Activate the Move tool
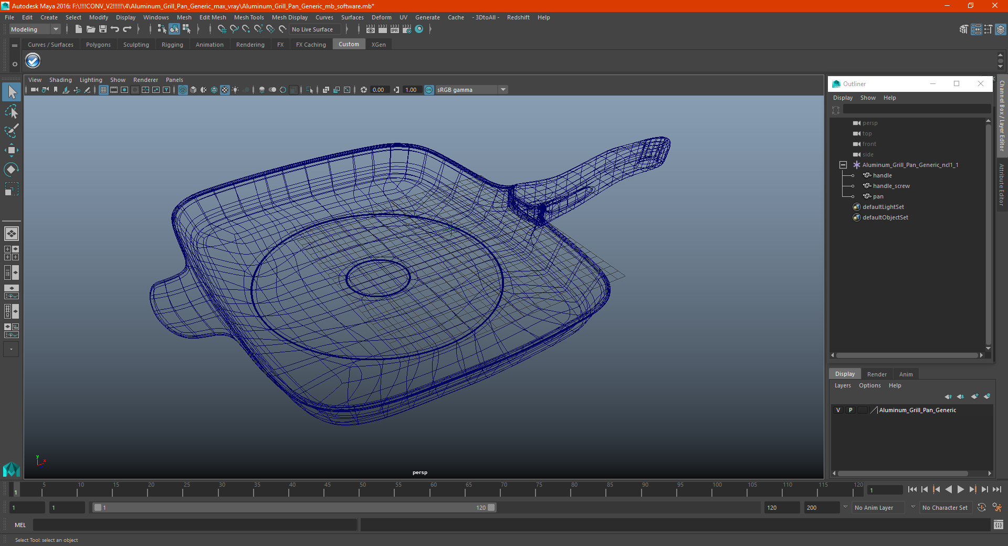Viewport: 1008px width, 546px height. point(12,150)
